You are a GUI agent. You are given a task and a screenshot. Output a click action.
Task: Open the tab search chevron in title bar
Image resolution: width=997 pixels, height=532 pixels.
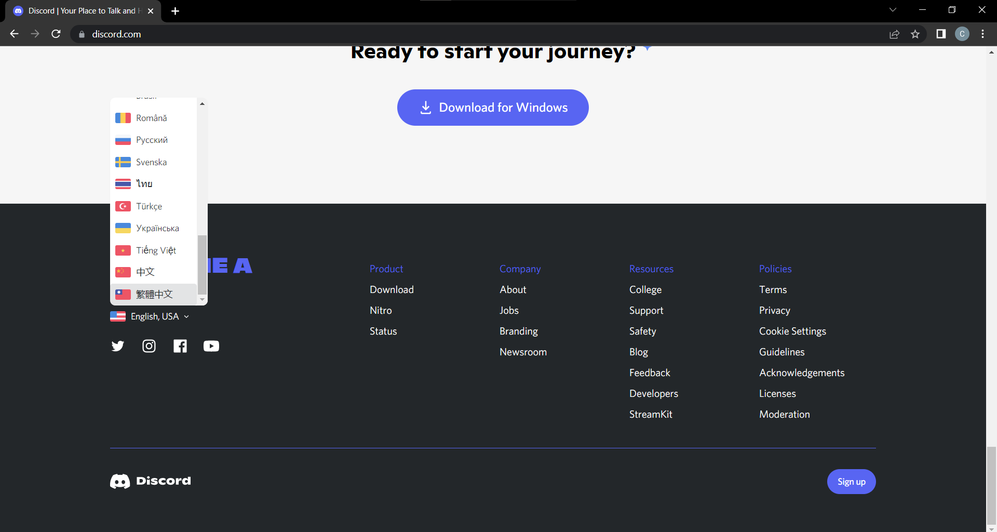[893, 10]
